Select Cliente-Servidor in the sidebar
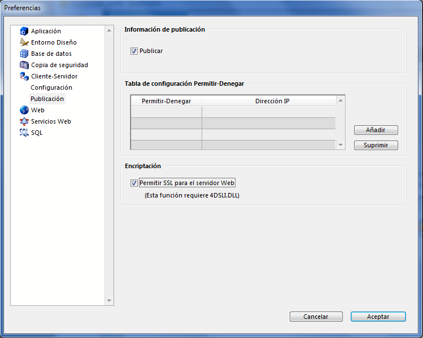This screenshot has width=423, height=338. tap(54, 76)
